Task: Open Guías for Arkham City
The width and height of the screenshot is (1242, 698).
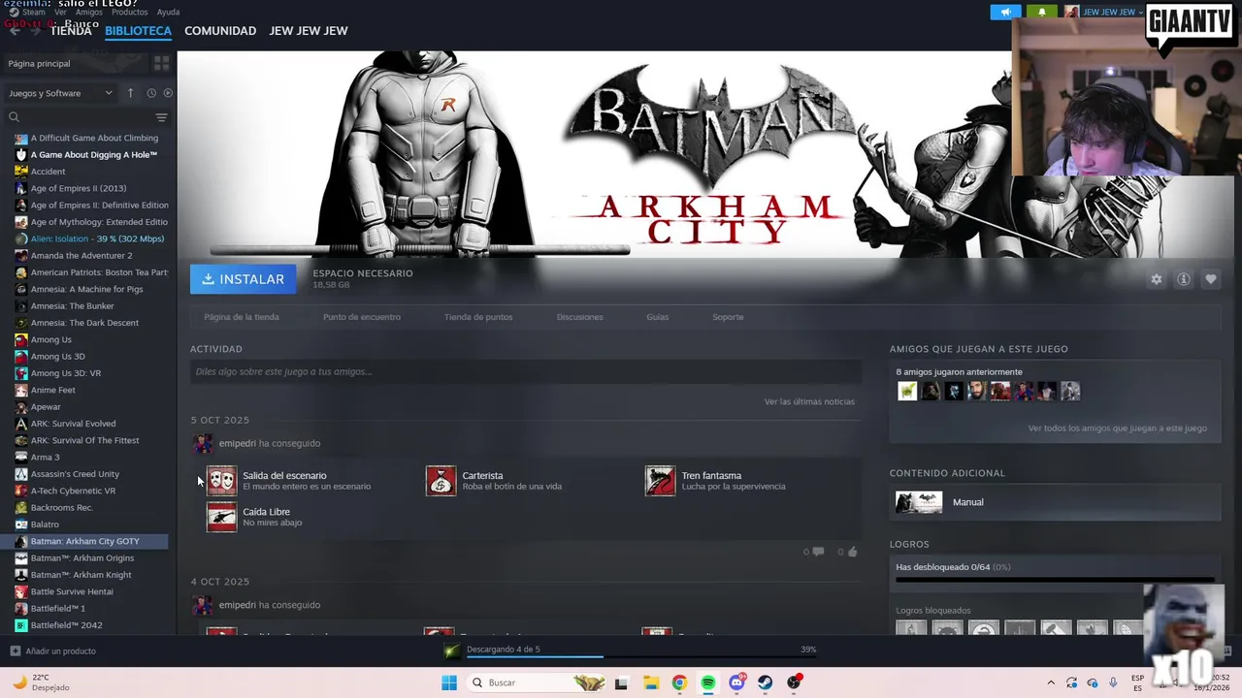Action: click(x=658, y=317)
